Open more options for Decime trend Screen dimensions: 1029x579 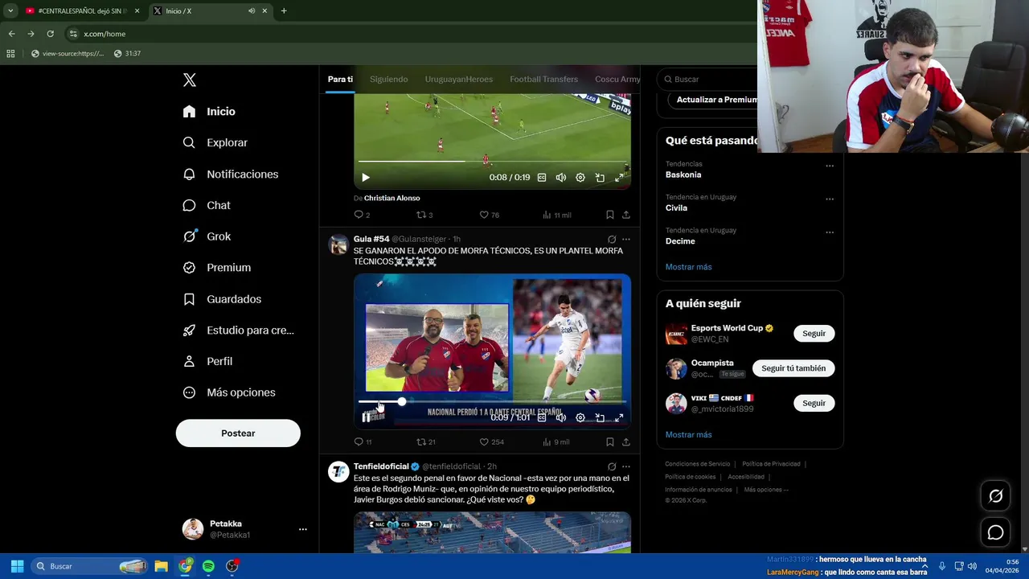[x=830, y=232]
